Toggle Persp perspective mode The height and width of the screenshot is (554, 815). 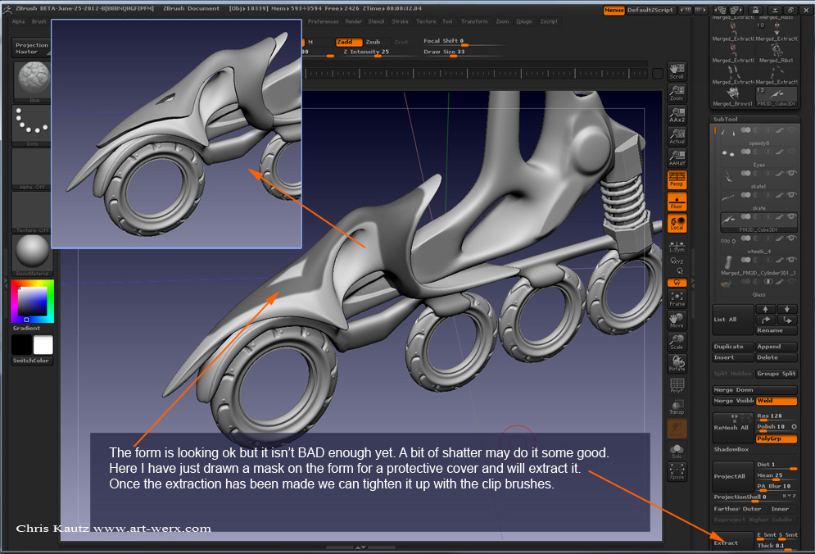click(677, 180)
